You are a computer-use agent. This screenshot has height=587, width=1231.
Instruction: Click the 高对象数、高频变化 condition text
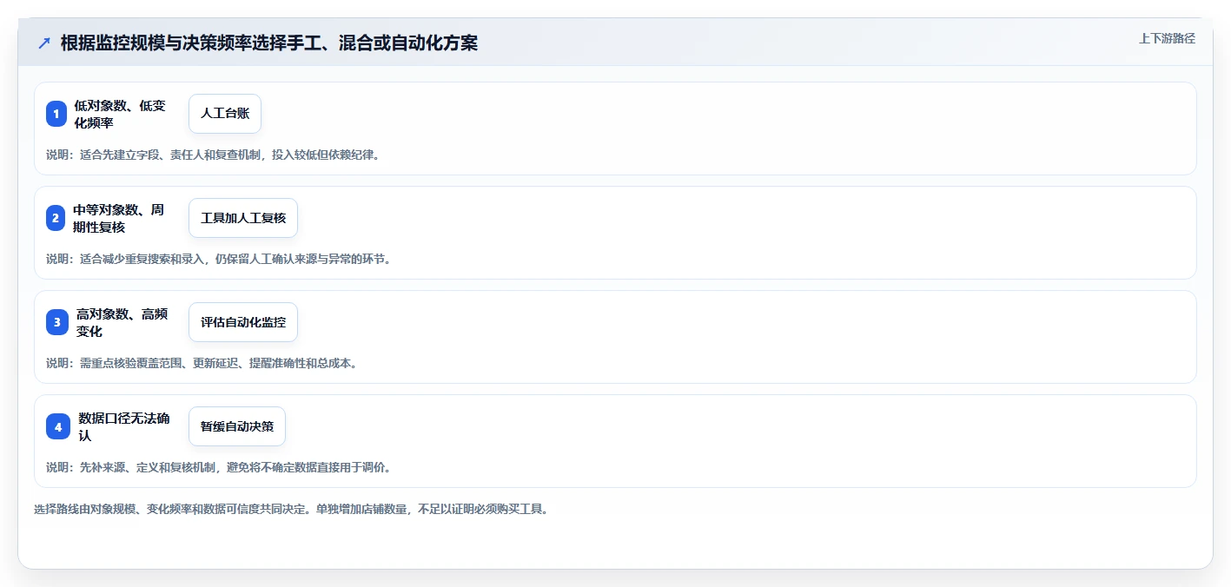123,322
